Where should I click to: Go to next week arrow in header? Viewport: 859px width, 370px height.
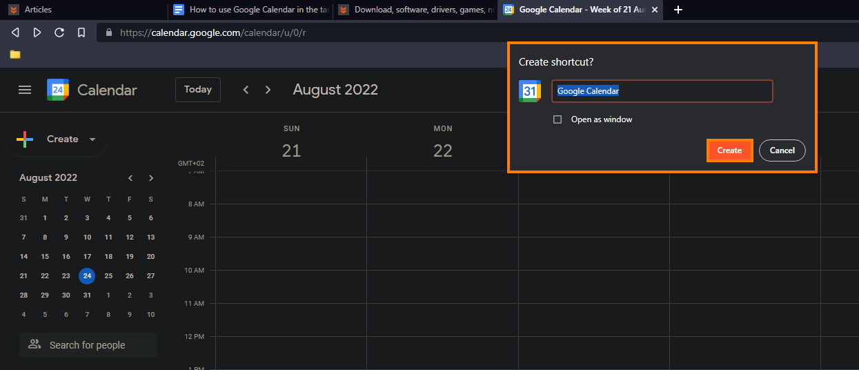pyautogui.click(x=268, y=90)
